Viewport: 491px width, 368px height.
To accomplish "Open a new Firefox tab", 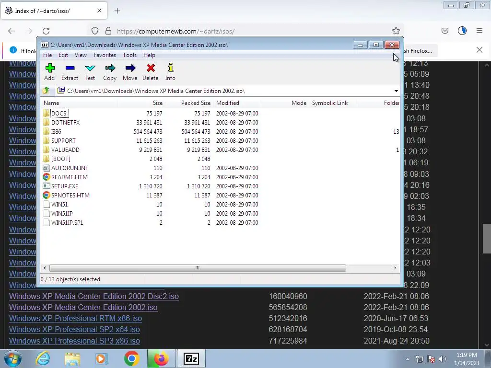I will (117, 11).
